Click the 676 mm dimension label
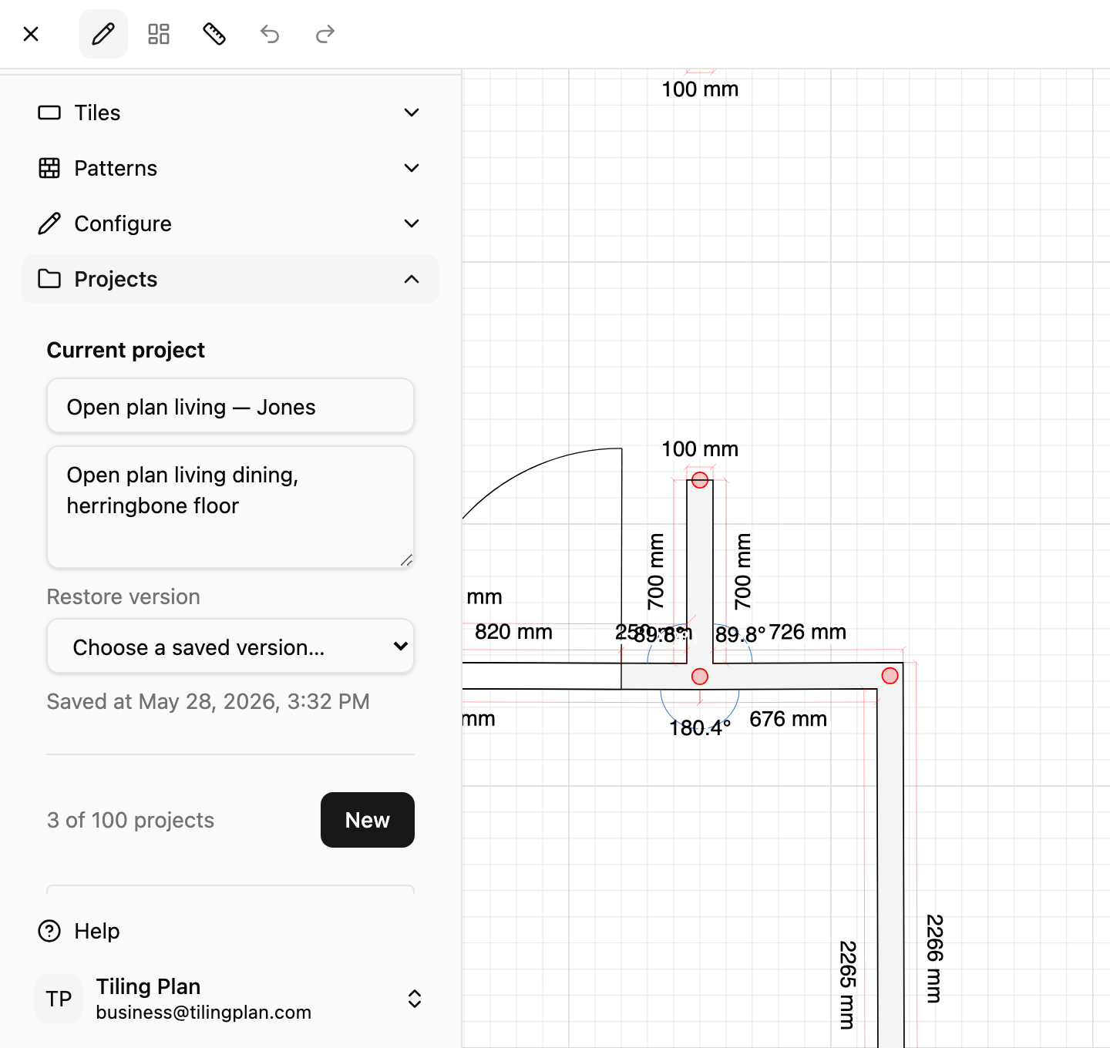The width and height of the screenshot is (1110, 1048). pos(789,719)
